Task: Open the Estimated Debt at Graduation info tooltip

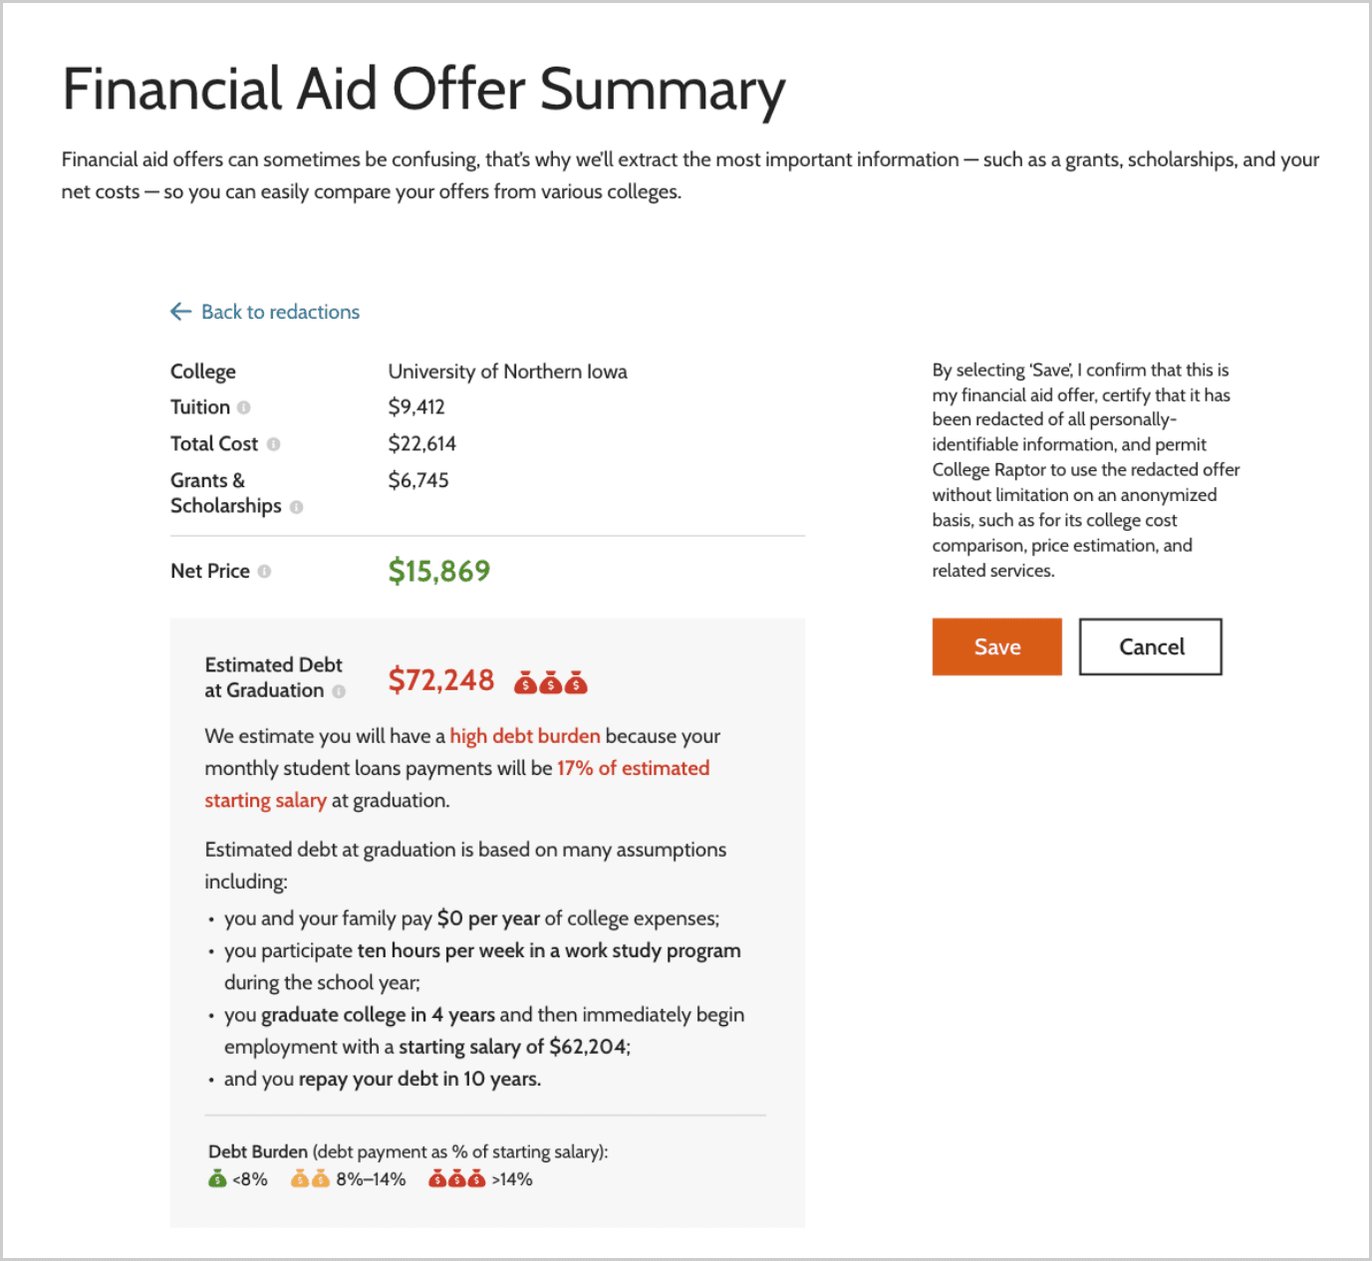Action: 339,691
